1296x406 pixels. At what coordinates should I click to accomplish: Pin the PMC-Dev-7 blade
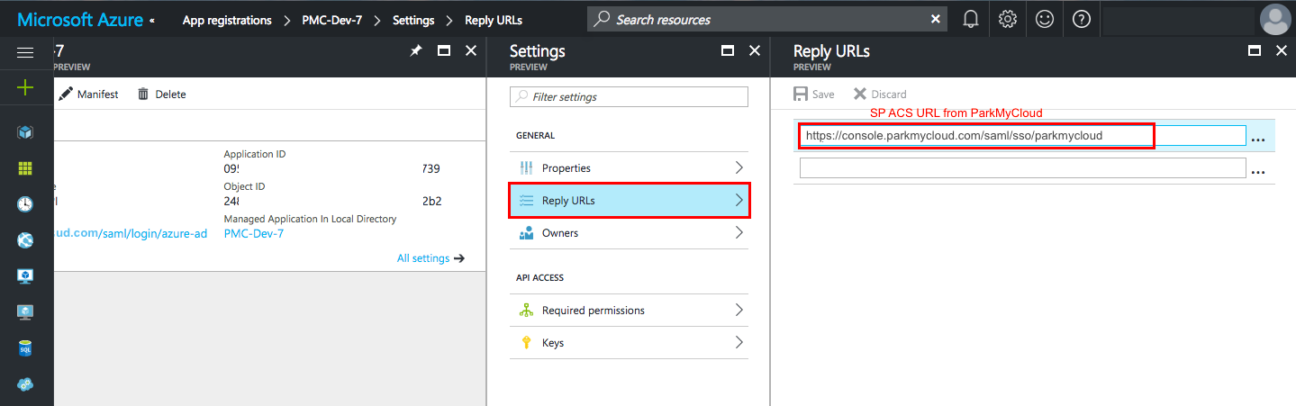click(x=415, y=51)
